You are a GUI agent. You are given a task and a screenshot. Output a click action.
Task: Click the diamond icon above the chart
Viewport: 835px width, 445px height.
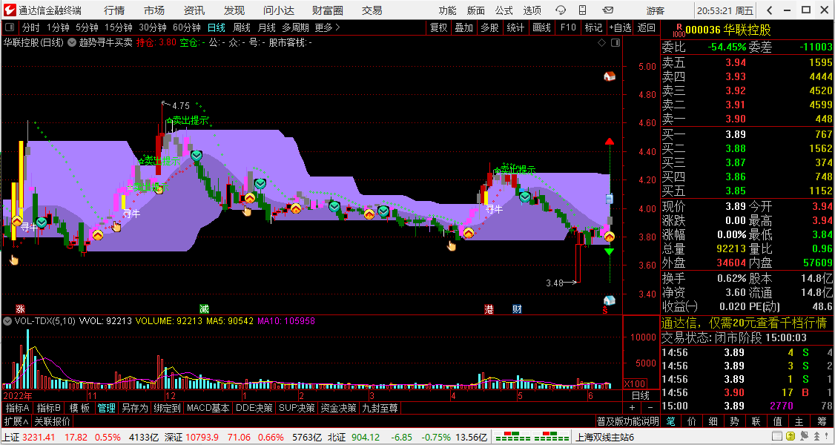pos(601,42)
